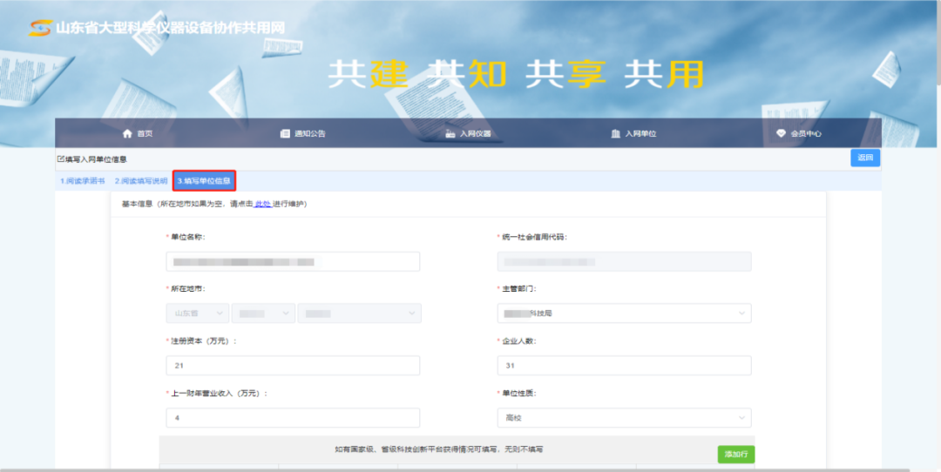The width and height of the screenshot is (941, 472).
Task: Open the 单位性质 dropdown showing 高校
Action: pyautogui.click(x=624, y=418)
